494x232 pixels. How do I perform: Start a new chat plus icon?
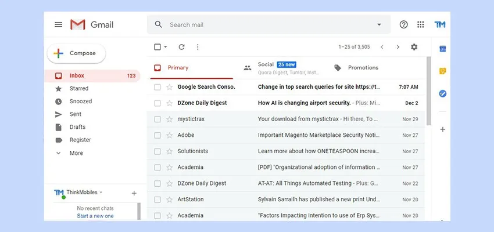(x=134, y=193)
